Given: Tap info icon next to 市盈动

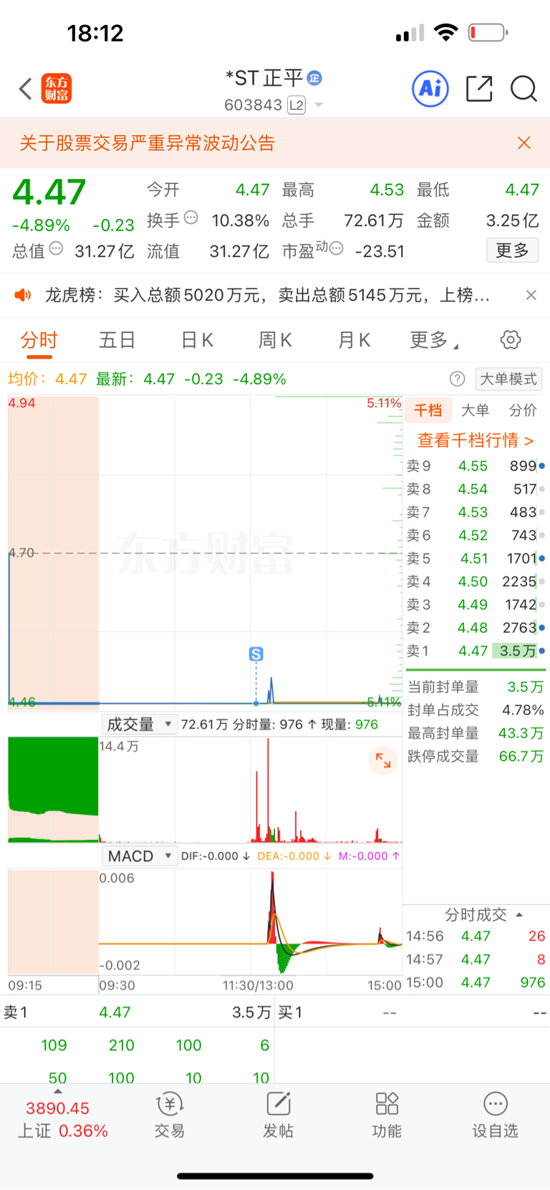Looking at the screenshot, I should click(x=337, y=248).
